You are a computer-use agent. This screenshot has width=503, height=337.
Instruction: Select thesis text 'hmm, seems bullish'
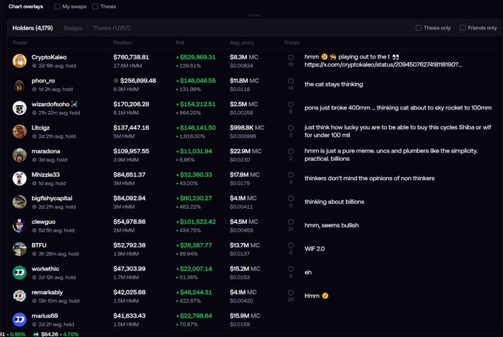click(331, 225)
